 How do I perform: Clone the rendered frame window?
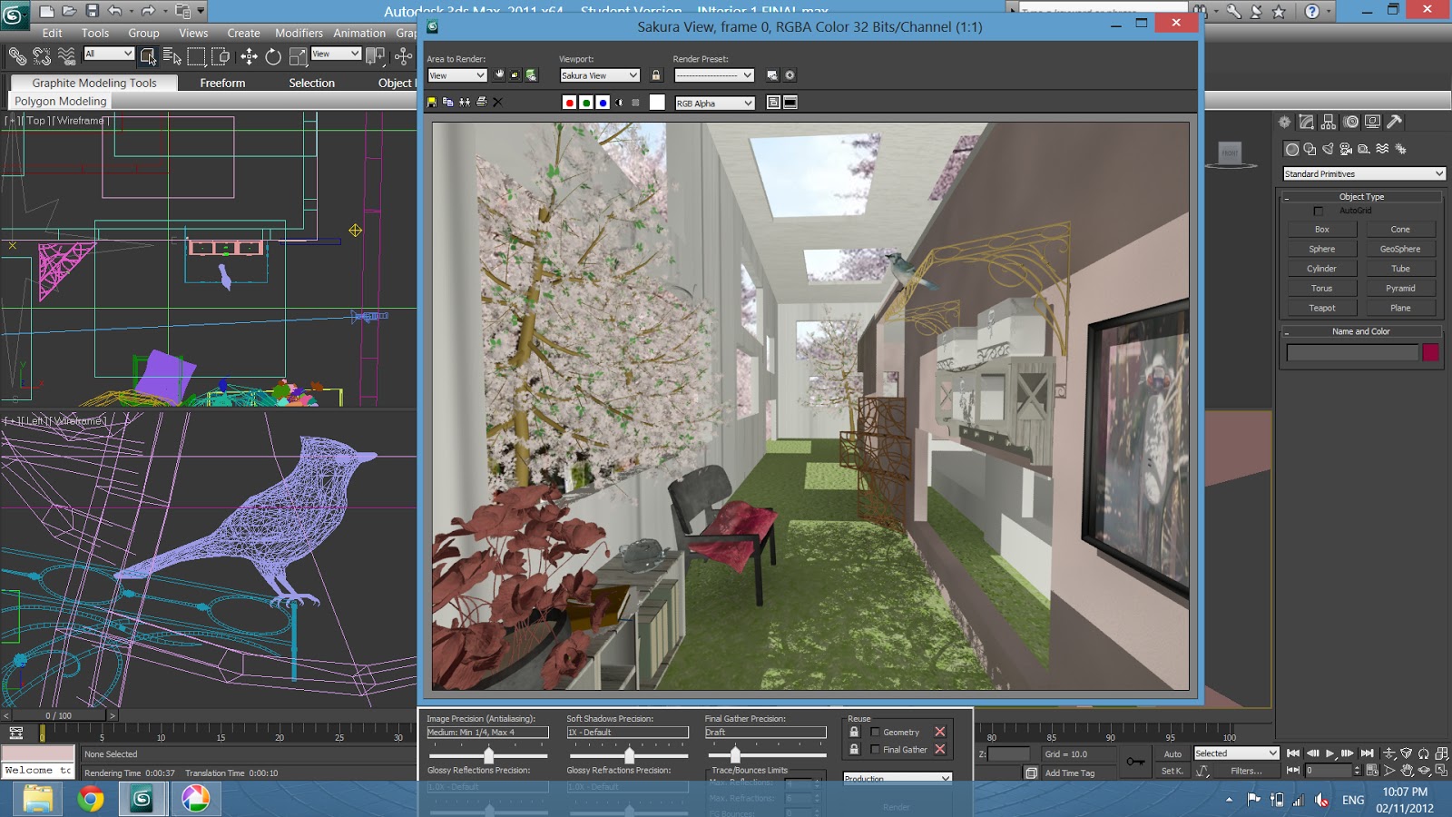tap(465, 103)
